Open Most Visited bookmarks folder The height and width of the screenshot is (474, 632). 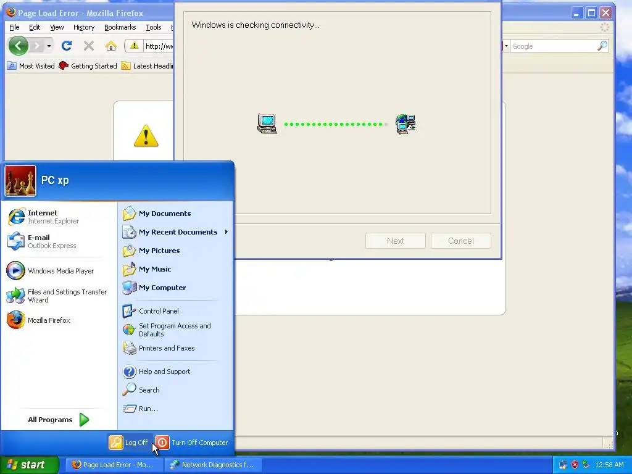tap(31, 65)
